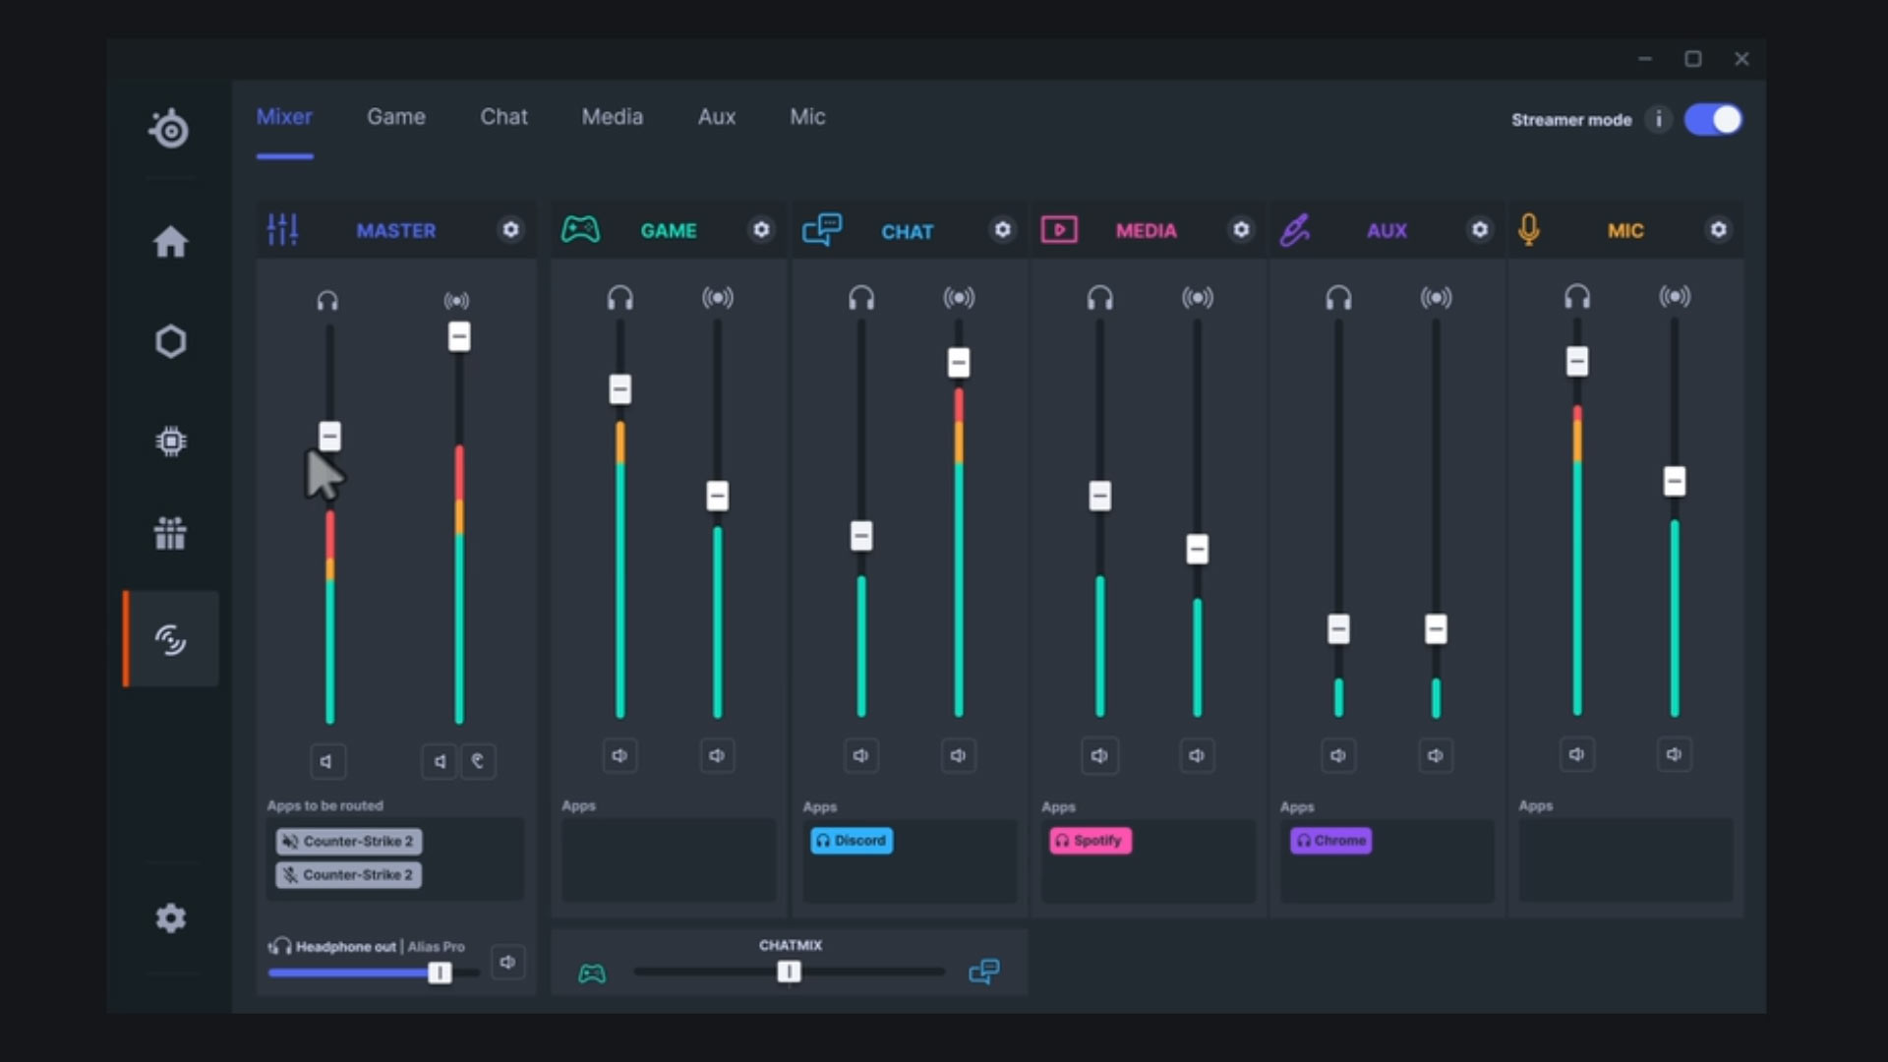The width and height of the screenshot is (1888, 1062).
Task: Switch to the Aux tab
Action: [x=716, y=116]
